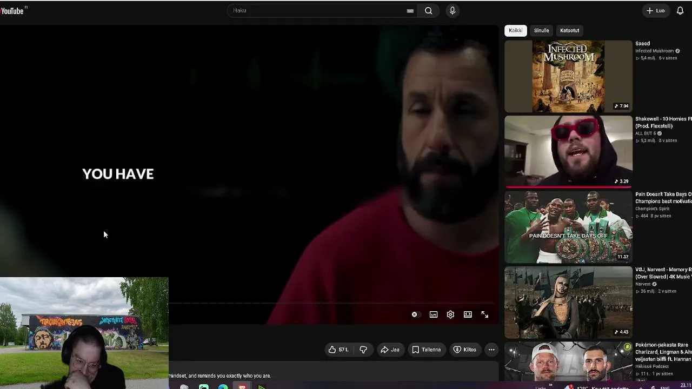
Task: Open the more actions three-dot menu
Action: click(x=491, y=350)
